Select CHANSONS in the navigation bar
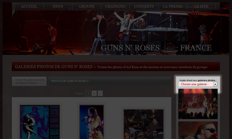This screenshot has height=139, width=232. coord(115,6)
